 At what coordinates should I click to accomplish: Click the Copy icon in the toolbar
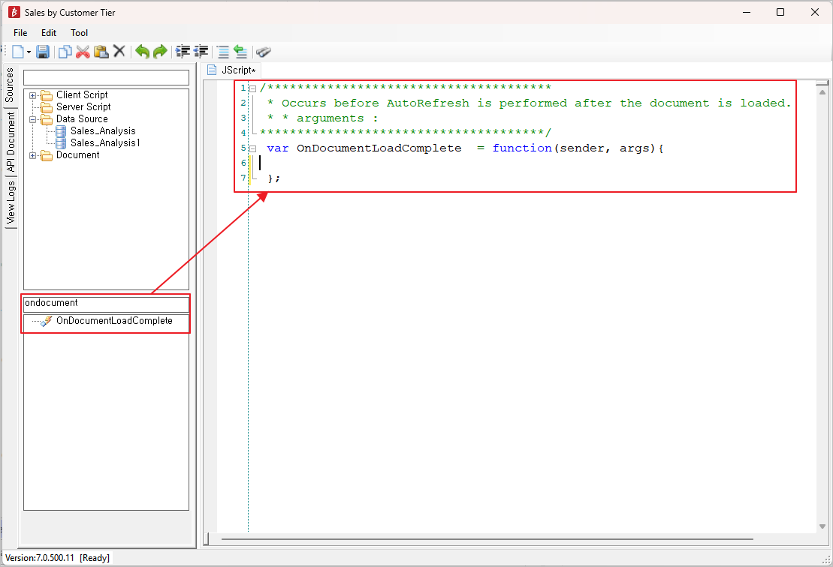point(65,52)
